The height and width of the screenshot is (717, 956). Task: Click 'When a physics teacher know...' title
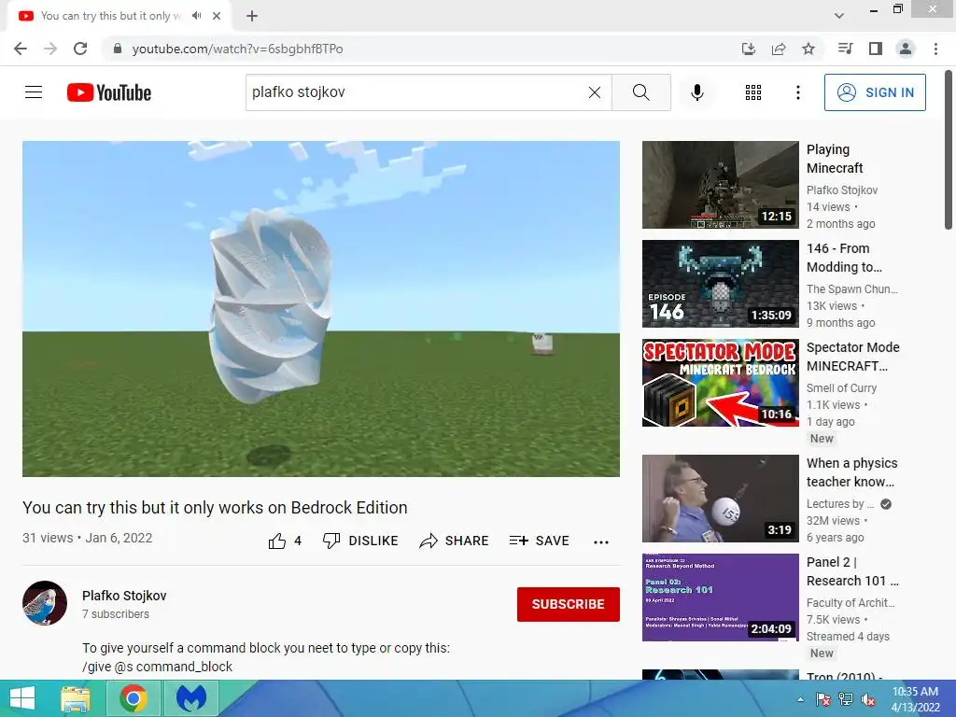851,472
